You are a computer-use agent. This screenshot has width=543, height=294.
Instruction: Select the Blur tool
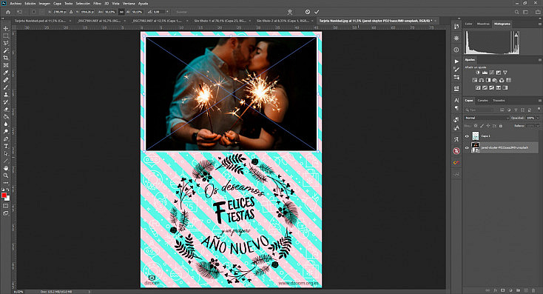[x=5, y=124]
